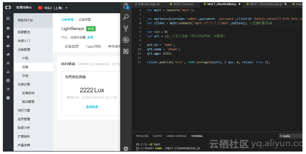The image size is (306, 154).
Task: Click the server stack icon in the console rail
Action: tap(8, 28)
